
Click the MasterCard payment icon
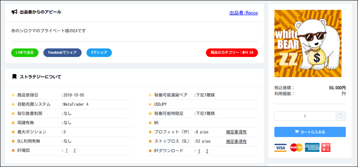(x=296, y=148)
